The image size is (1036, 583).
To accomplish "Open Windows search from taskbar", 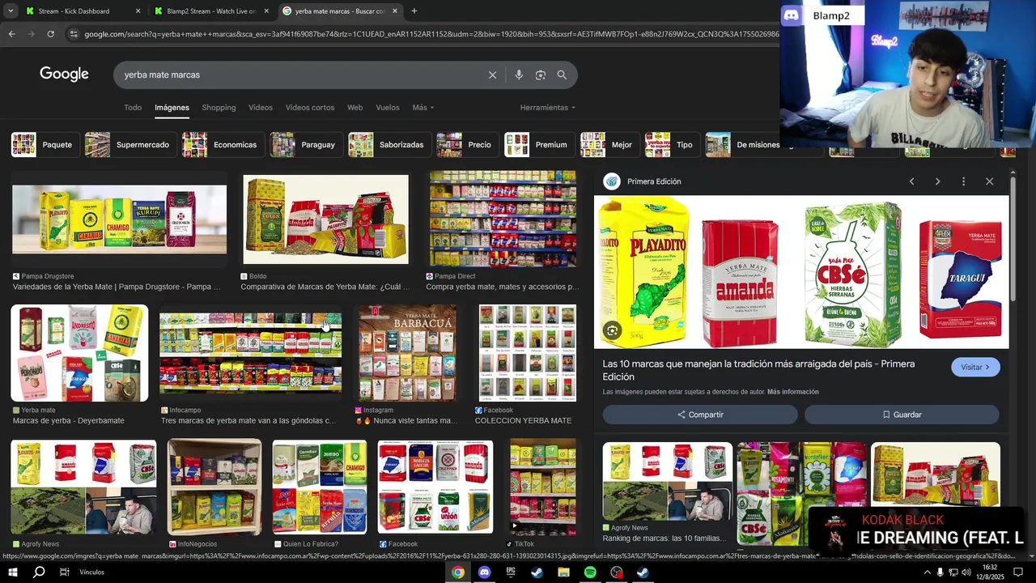I will point(39,572).
